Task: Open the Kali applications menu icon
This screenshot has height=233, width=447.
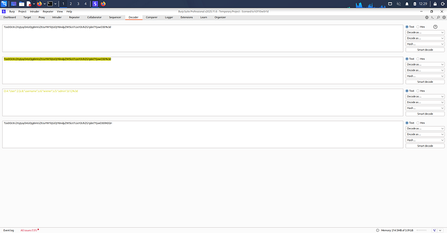Action: pyautogui.click(x=4, y=4)
